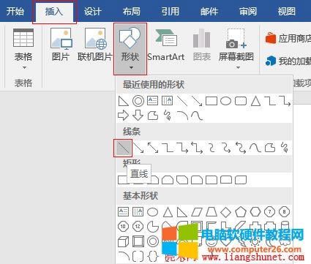Switch to the 邮件 tab
Screen dimensions: 311x264
pos(209,11)
